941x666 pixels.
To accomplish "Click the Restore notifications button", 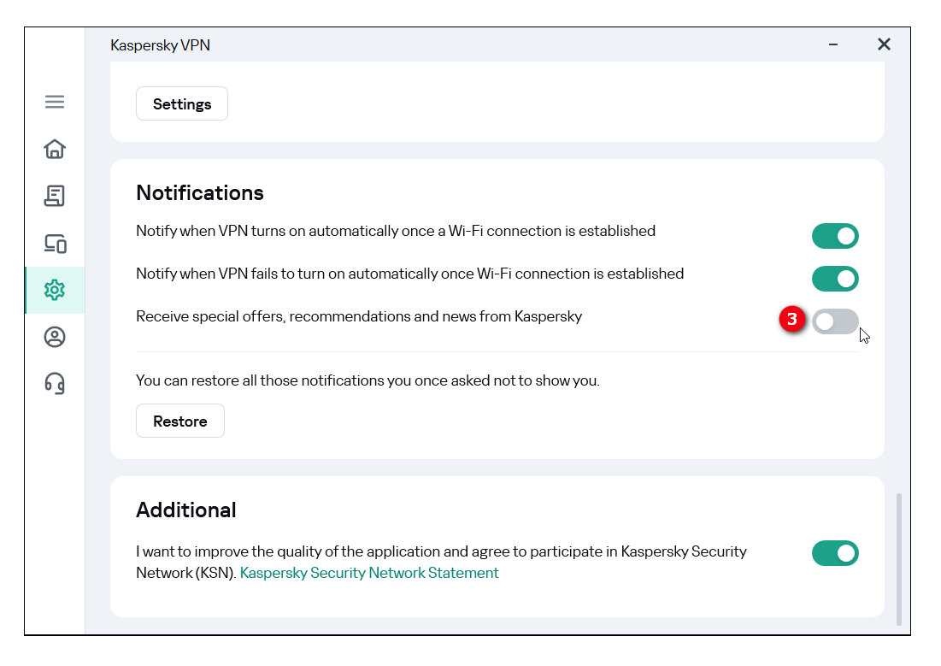I will (180, 421).
